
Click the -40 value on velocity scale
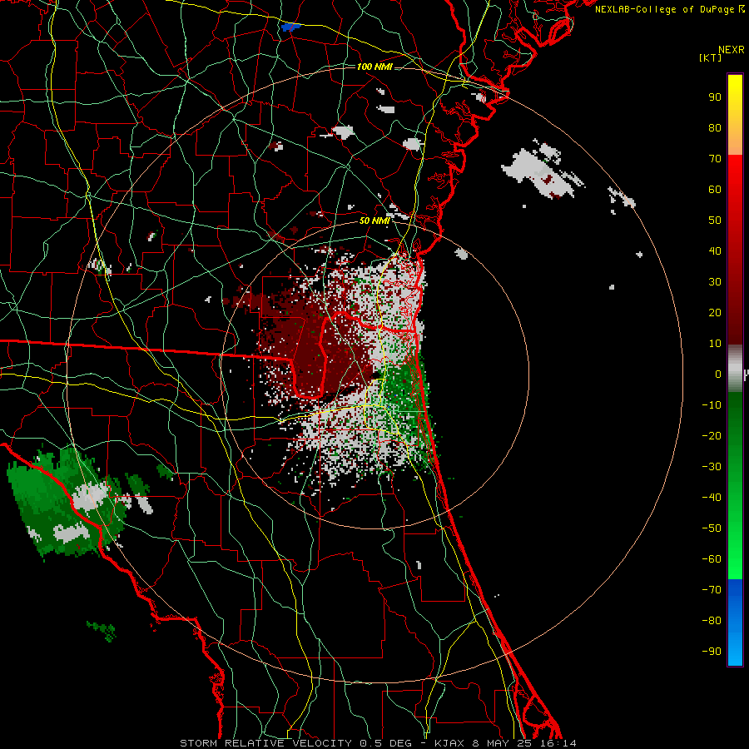pyautogui.click(x=712, y=498)
